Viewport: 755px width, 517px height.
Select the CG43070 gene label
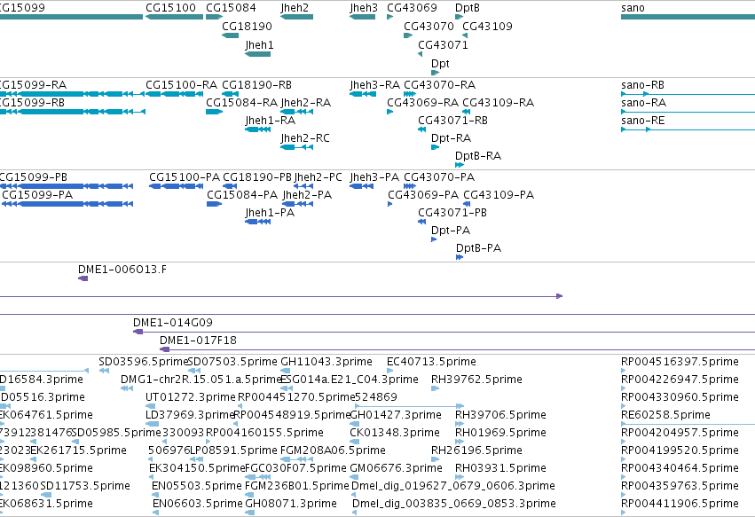tap(429, 27)
